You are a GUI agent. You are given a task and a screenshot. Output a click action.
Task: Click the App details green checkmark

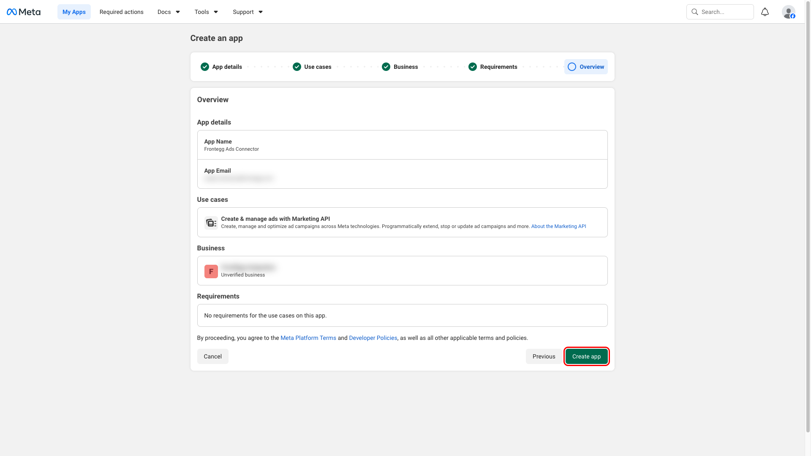coord(205,67)
